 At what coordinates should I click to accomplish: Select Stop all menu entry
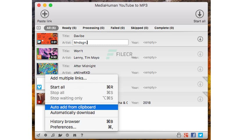click(x=81, y=93)
